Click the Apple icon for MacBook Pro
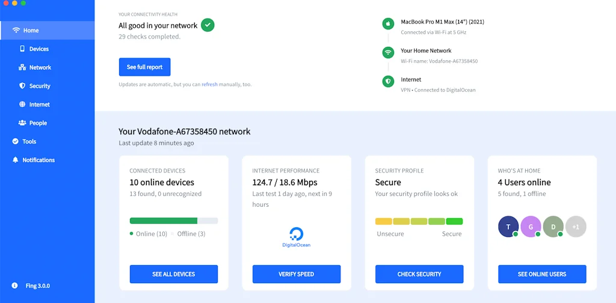 tap(389, 24)
